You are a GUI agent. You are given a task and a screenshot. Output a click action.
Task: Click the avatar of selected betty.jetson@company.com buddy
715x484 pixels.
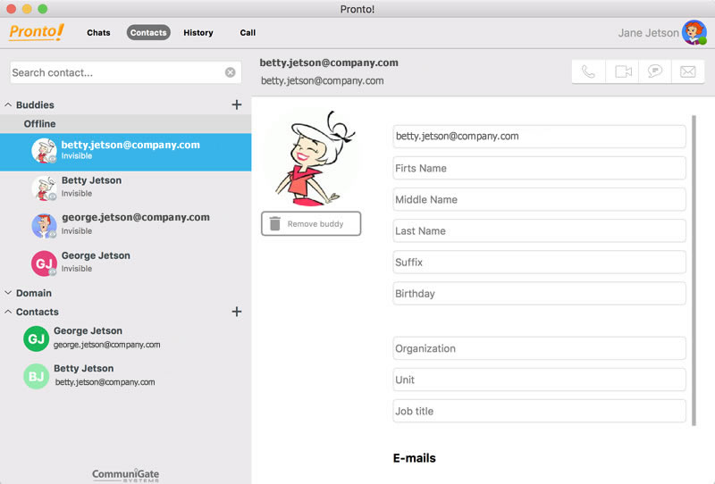tap(44, 150)
